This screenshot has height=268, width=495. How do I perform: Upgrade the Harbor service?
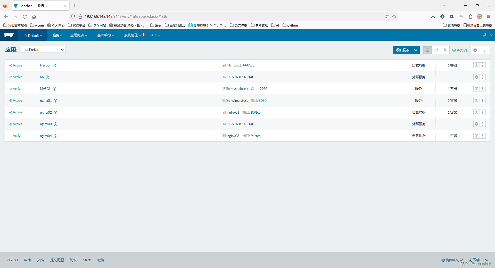[x=476, y=65]
